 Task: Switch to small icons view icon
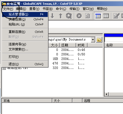click(106, 16)
